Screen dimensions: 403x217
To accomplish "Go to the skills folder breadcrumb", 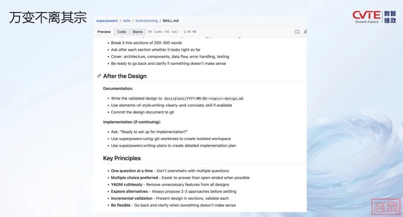I will (126, 21).
